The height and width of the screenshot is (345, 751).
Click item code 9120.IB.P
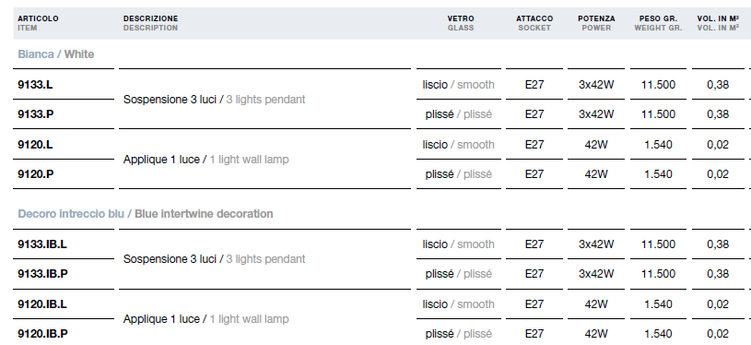coord(42,334)
